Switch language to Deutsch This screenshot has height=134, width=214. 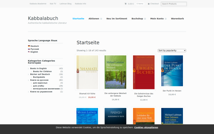(x=35, y=46)
